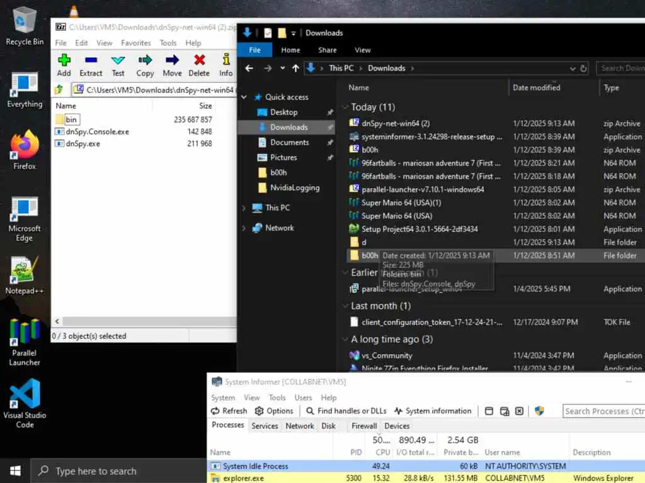Open the File menu in 7-Zip
The image size is (645, 483).
60,43
